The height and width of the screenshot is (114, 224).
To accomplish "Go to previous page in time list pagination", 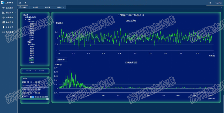I will coord(30,97).
